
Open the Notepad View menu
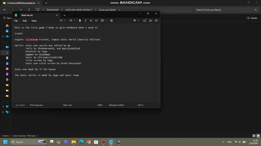point(34,21)
